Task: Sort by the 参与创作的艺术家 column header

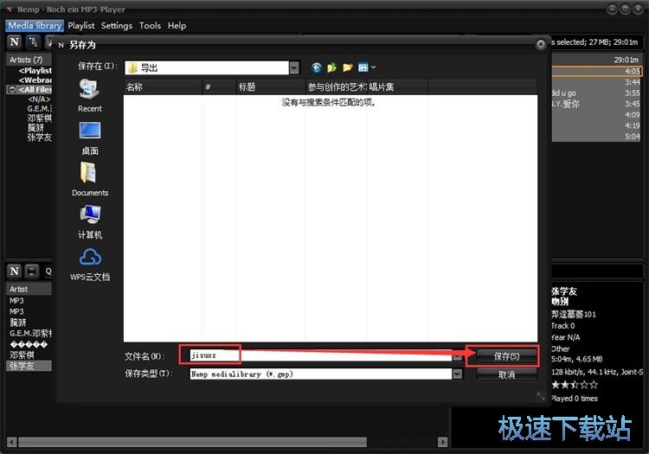Action: pyautogui.click(x=336, y=86)
